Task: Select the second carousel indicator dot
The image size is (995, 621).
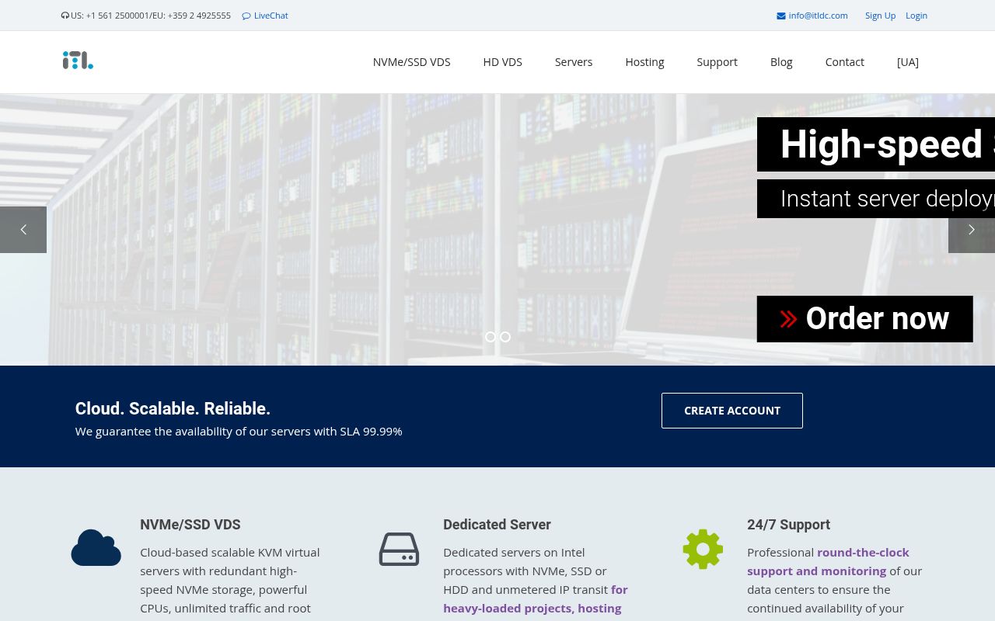Action: click(505, 337)
